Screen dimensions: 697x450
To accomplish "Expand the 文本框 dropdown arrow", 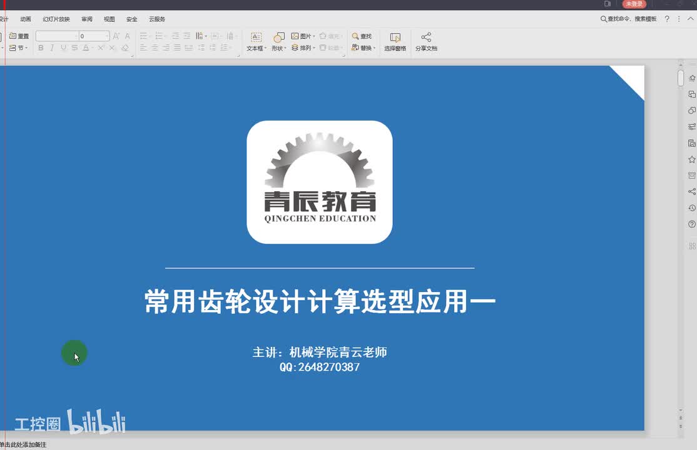I will pyautogui.click(x=265, y=48).
